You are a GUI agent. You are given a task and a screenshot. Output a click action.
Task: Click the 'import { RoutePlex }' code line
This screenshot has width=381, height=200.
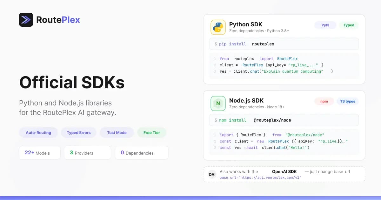point(272,135)
